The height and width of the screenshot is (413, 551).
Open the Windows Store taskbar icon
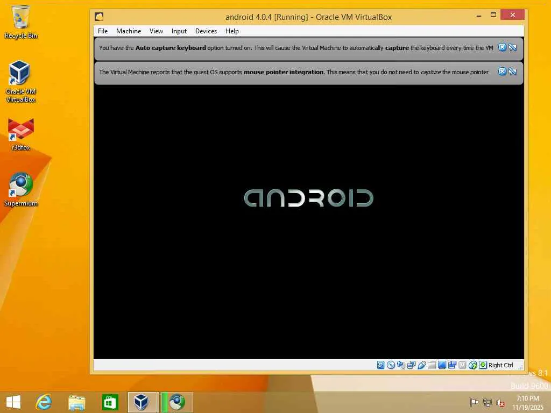tap(110, 402)
